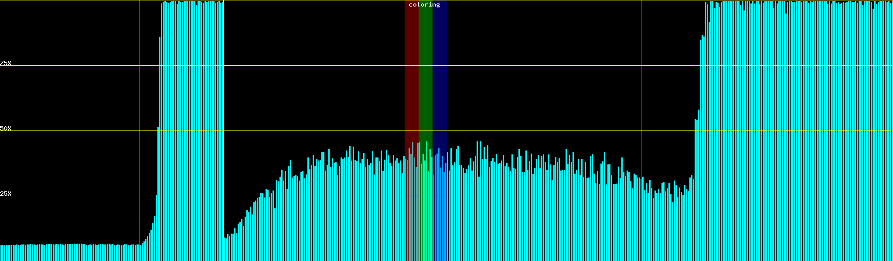Click the "coloring" label at top
The image size is (893, 261).
click(x=424, y=5)
